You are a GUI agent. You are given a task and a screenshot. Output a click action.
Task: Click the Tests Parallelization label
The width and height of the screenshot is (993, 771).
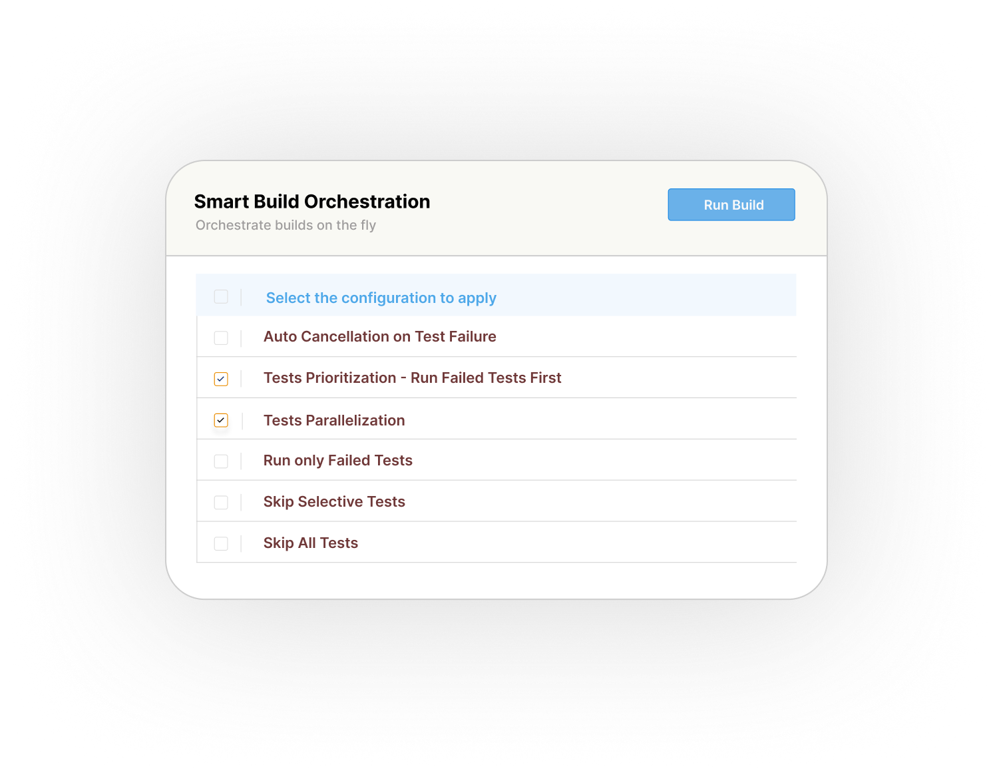(334, 420)
